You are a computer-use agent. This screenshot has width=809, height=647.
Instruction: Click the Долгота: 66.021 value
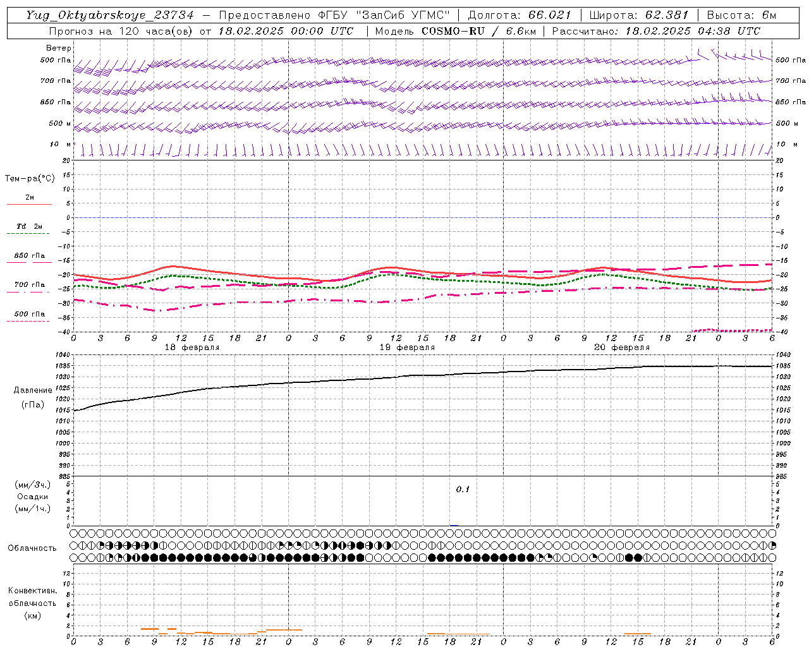[520, 15]
